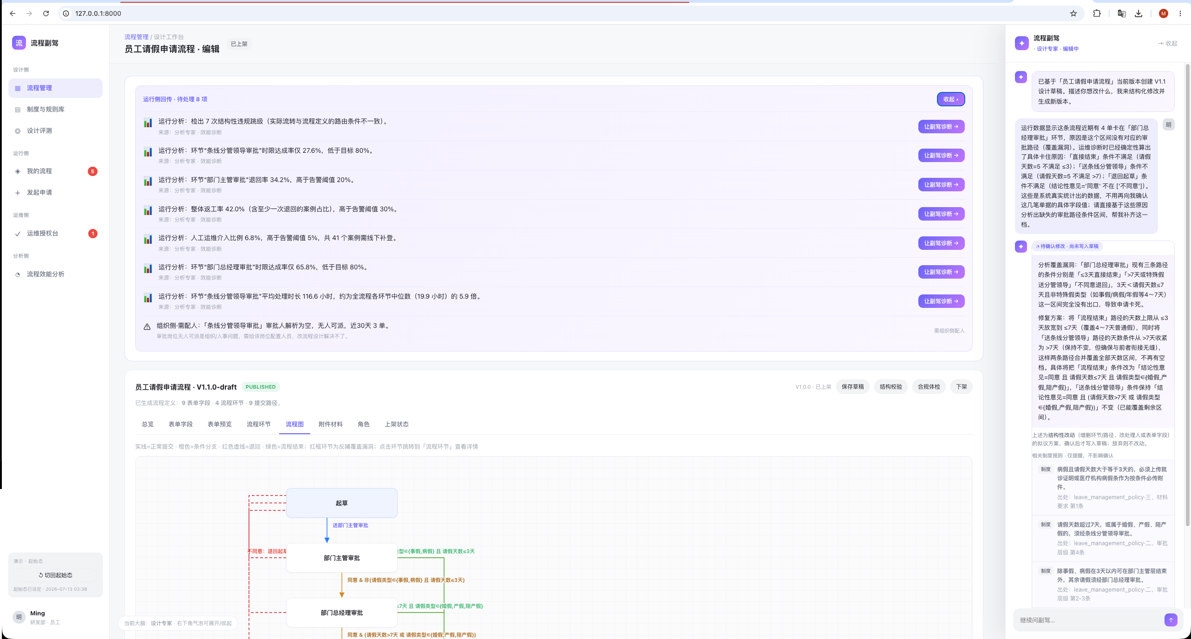Viewport: 1191px width, 639px height.
Task: Click the 流程副驾 logo icon in sidebar
Action: (x=19, y=43)
